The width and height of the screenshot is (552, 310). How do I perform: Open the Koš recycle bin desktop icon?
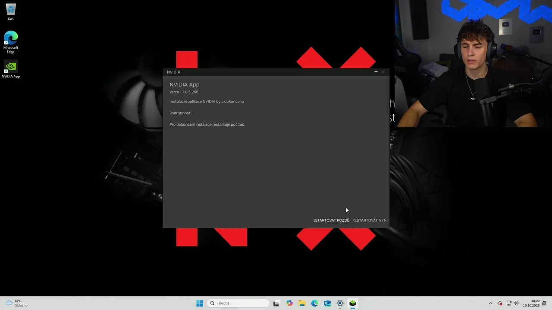coord(11,12)
